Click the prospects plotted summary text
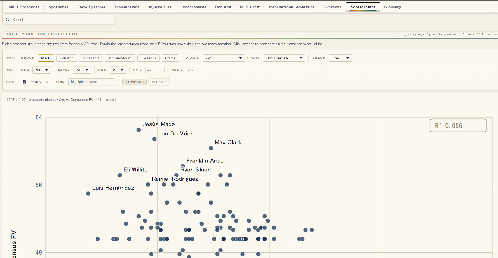The width and height of the screenshot is (498, 258). 63,100
